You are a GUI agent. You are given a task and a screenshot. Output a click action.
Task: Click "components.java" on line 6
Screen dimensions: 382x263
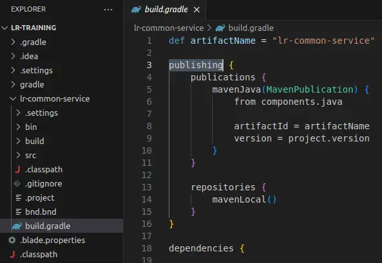coord(302,102)
